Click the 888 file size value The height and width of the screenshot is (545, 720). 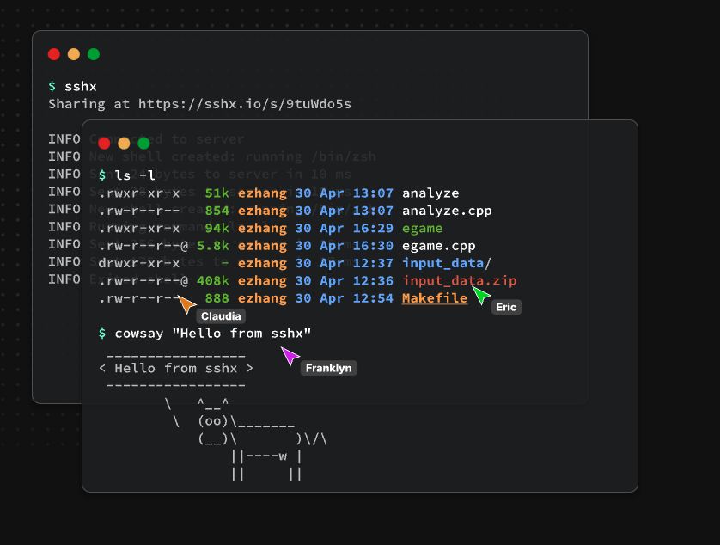tap(217, 298)
